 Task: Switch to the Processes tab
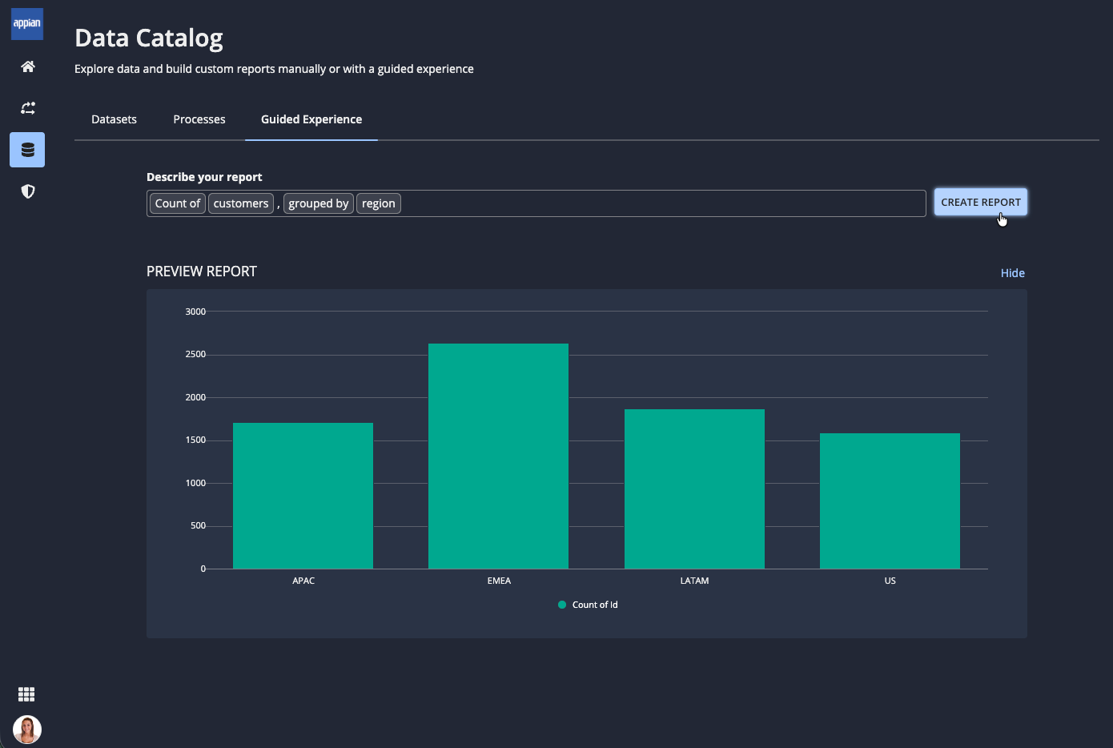(199, 119)
